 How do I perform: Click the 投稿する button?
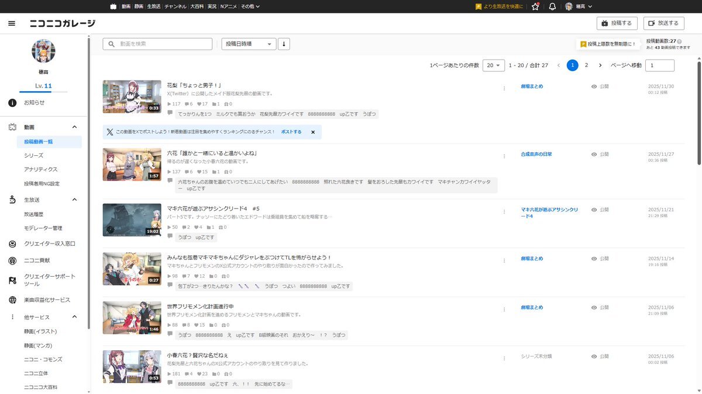(617, 23)
